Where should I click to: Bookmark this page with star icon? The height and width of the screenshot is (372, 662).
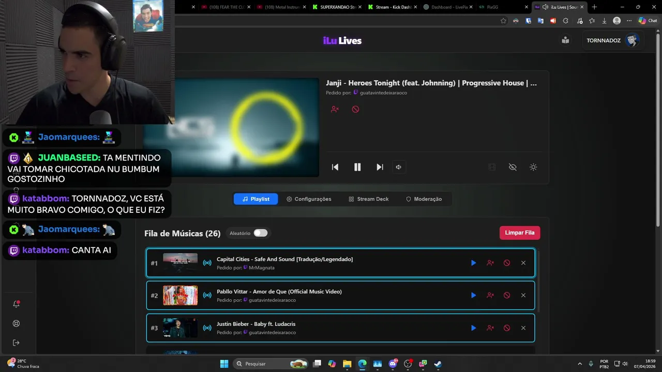click(x=503, y=21)
